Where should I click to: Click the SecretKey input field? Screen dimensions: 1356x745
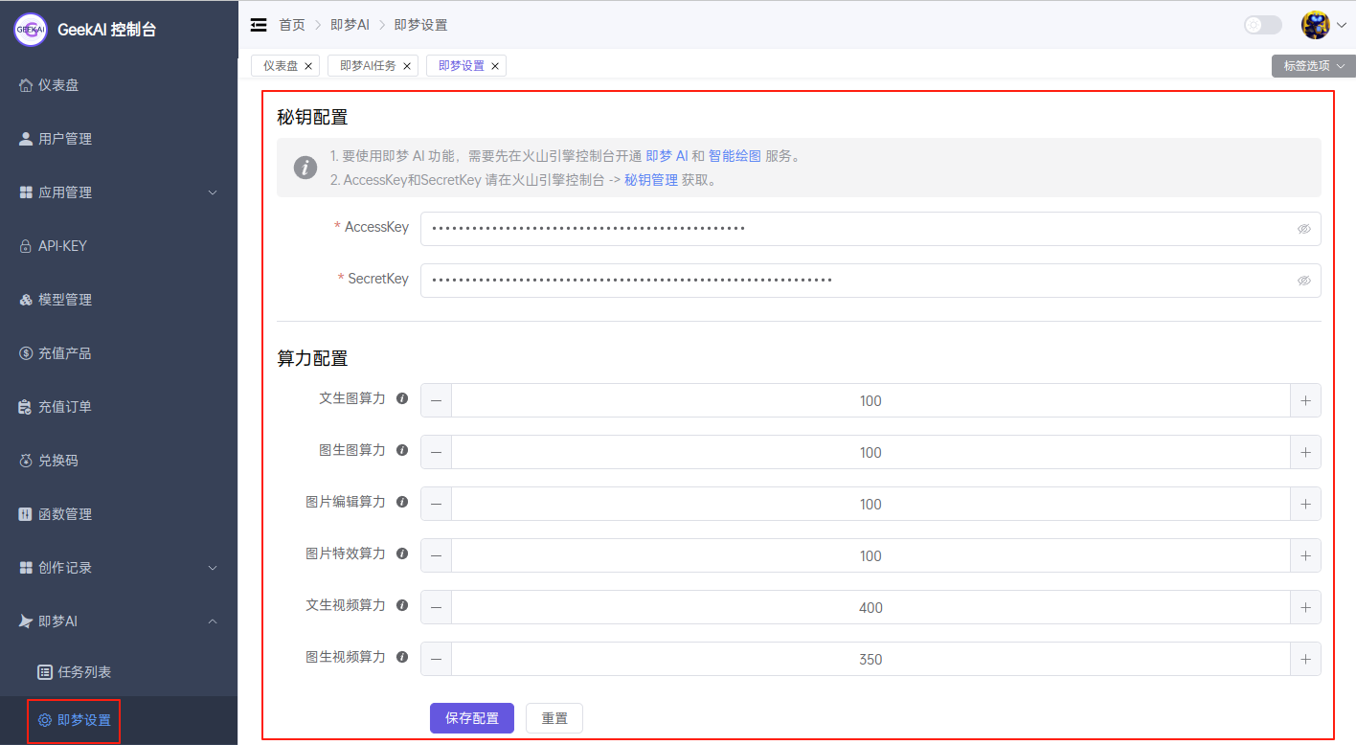click(x=870, y=281)
